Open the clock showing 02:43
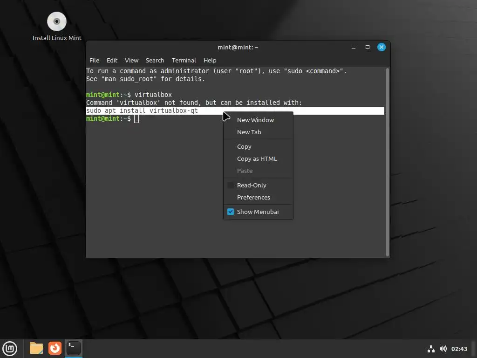 point(459,349)
